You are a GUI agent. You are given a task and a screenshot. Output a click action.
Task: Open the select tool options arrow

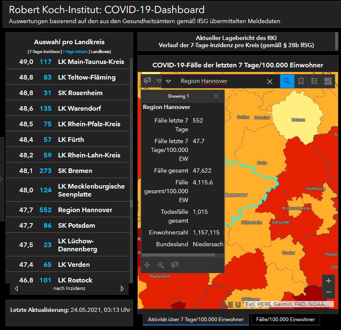pos(159,81)
